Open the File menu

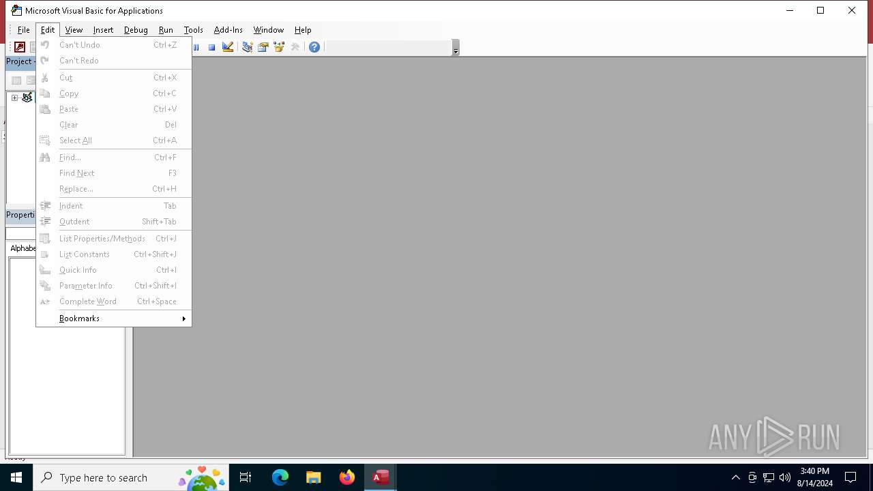23,30
